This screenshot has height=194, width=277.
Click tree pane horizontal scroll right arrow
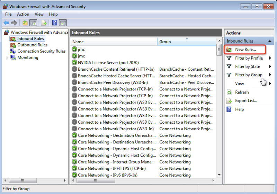click(65, 180)
